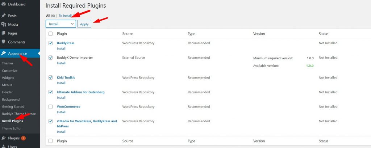The image size is (371, 148).
Task: Click the Install Required Plugins heading
Action: point(76,6)
